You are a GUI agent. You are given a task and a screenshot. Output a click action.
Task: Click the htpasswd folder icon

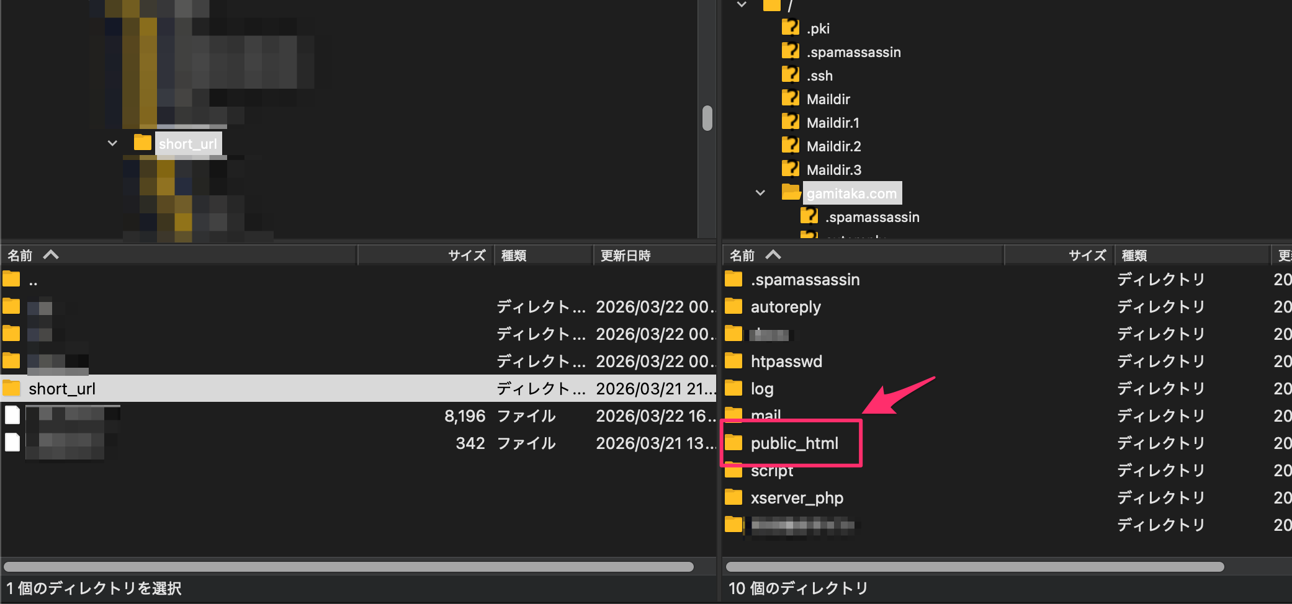[x=733, y=361]
